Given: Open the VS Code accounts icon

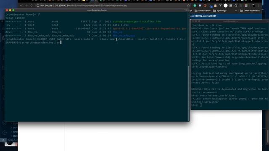Looking at the screenshot, I should pyautogui.click(x=5, y=123).
